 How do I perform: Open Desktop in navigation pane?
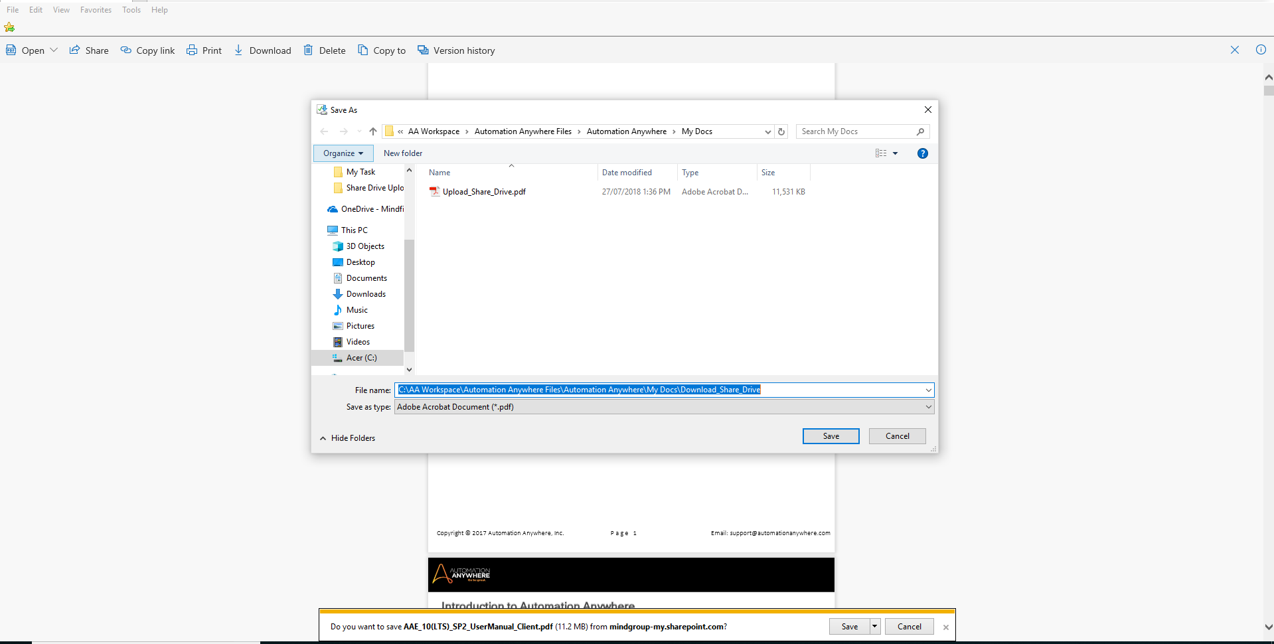coord(354,262)
